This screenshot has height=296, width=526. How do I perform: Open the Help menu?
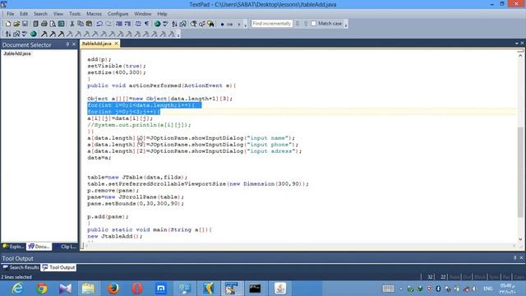pos(162,14)
